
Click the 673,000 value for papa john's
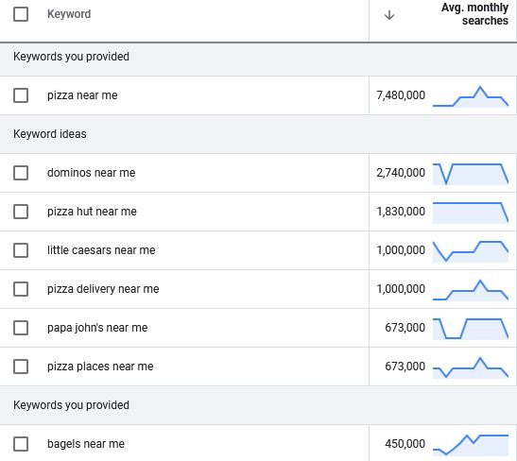tap(405, 328)
